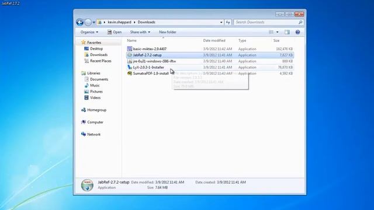
Task: Create a New folder
Action: (168, 32)
